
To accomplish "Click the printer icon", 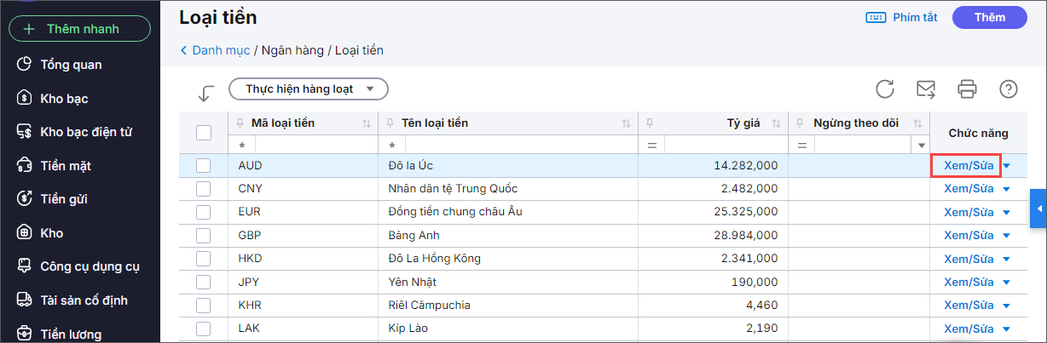I will (x=967, y=89).
